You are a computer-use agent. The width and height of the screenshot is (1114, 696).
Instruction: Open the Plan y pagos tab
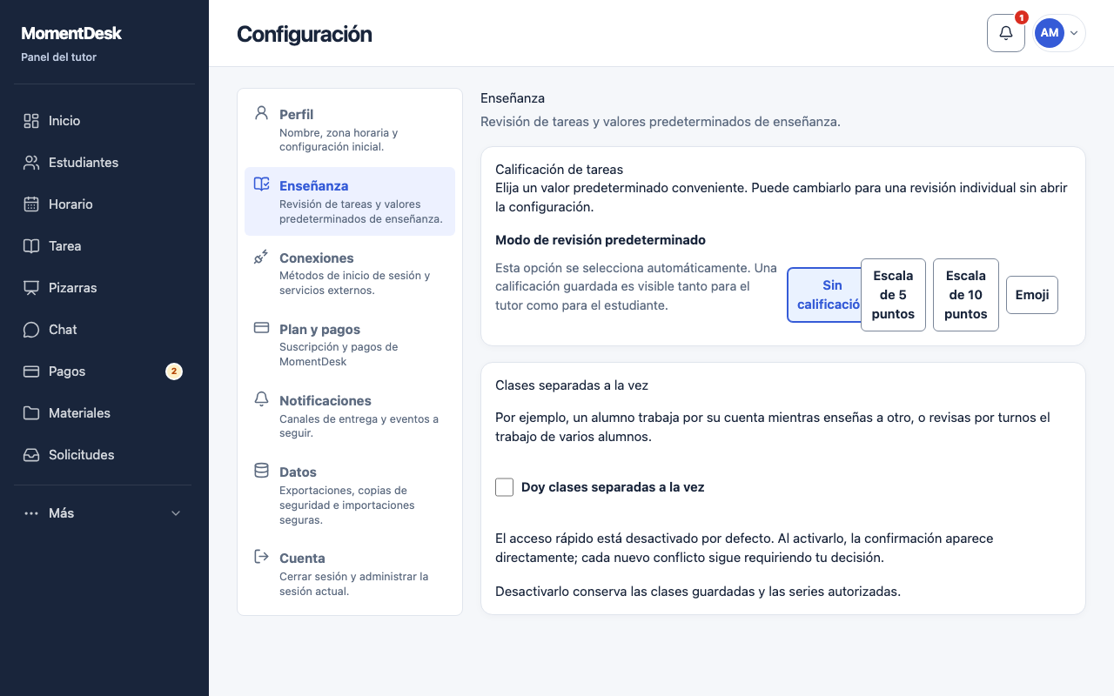pyautogui.click(x=350, y=345)
